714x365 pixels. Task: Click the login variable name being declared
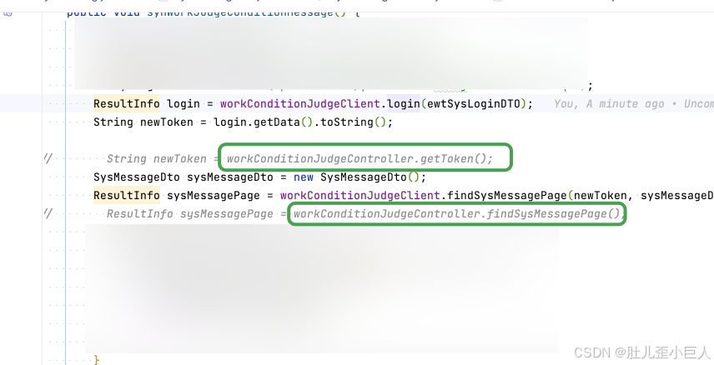(x=184, y=104)
